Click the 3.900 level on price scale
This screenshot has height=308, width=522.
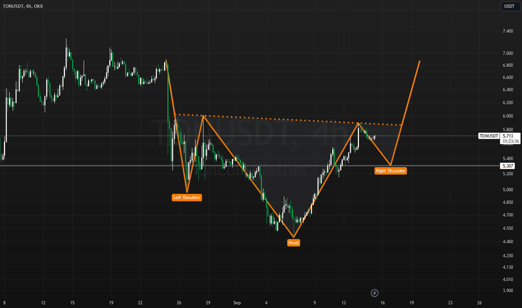point(507,290)
